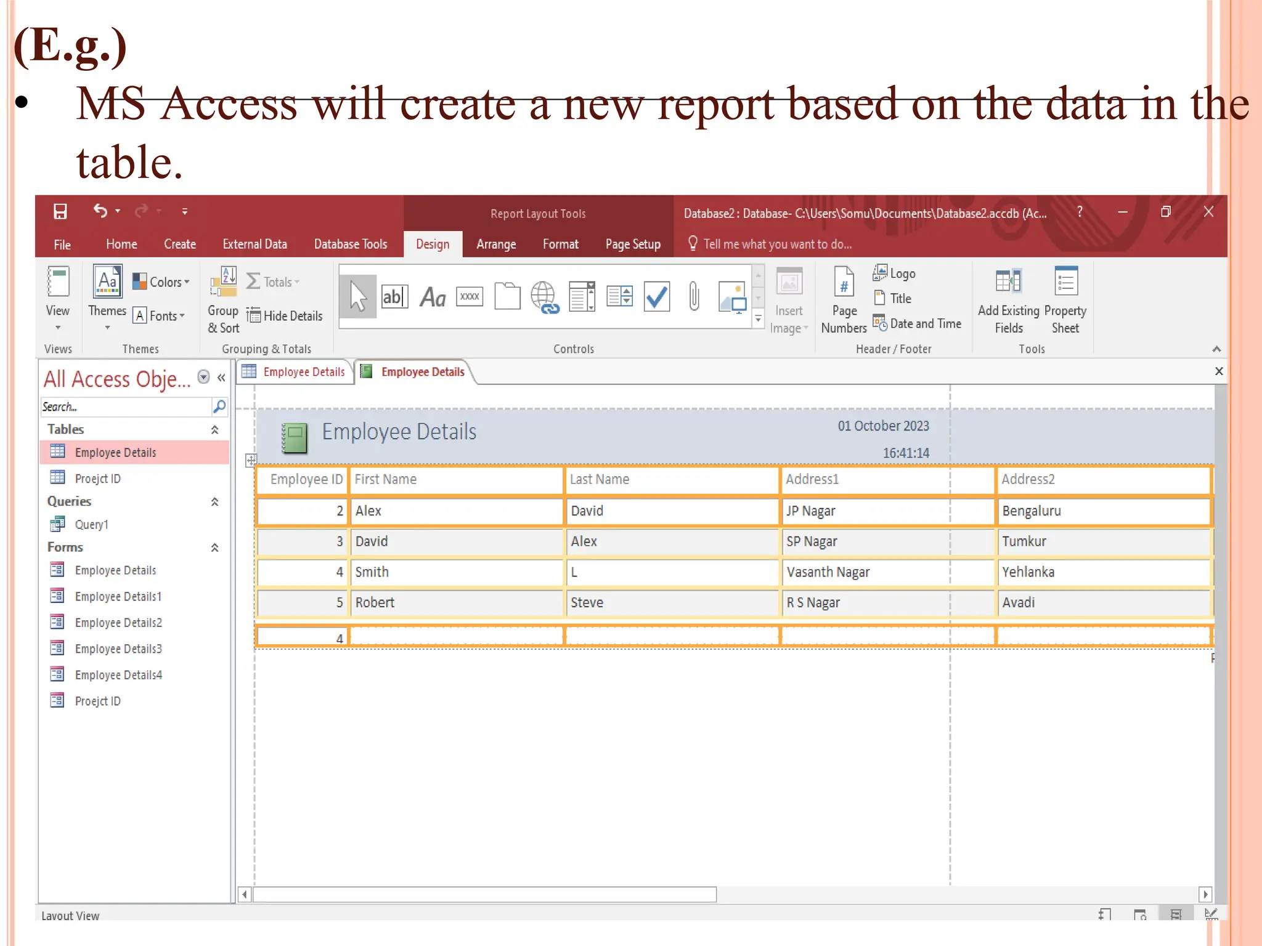Open Customize Quick Access Toolbar dropdown
Screen dimensions: 1262x946
[184, 211]
